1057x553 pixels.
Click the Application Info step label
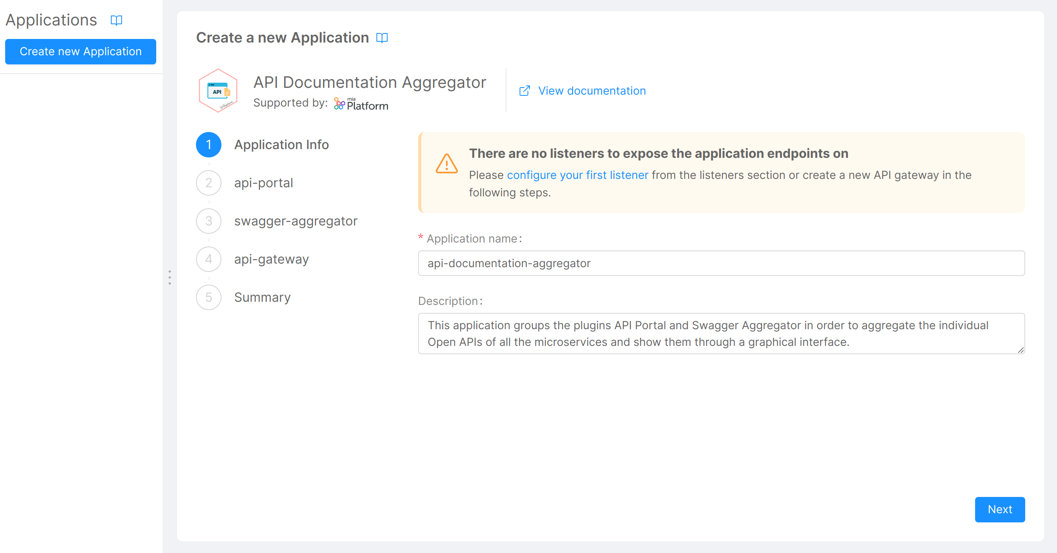click(x=281, y=144)
